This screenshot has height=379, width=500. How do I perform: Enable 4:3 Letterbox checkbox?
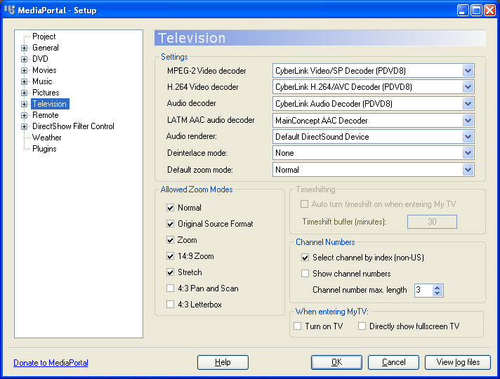coord(170,305)
